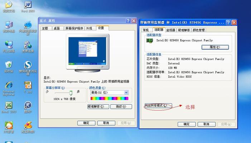This screenshot has width=251, height=143.
Task: Open the 颜色管理 (Color Management) tab
Action: (x=199, y=30)
